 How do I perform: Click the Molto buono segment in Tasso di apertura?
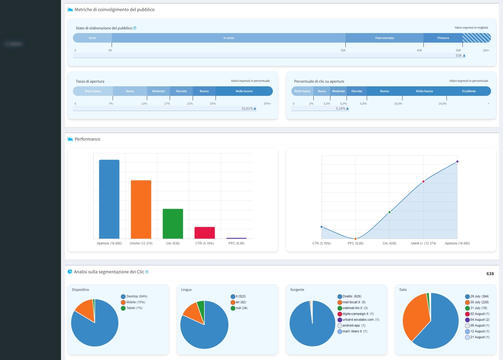244,91
